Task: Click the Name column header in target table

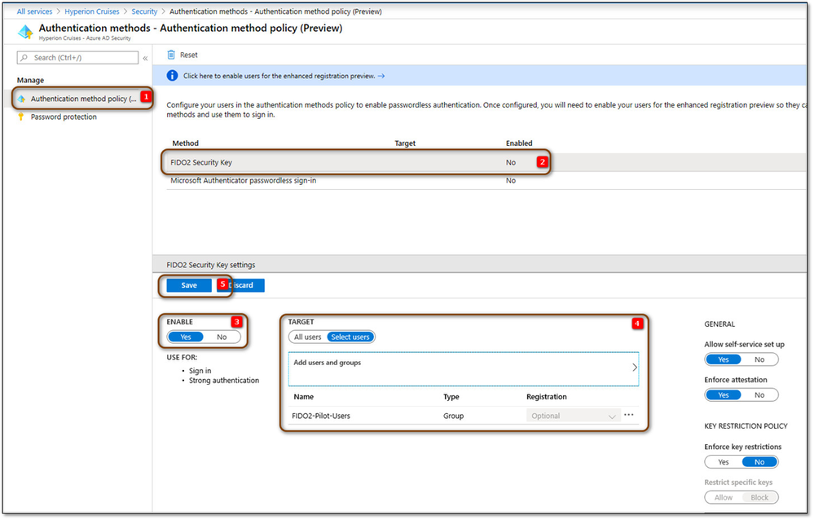Action: tap(304, 397)
